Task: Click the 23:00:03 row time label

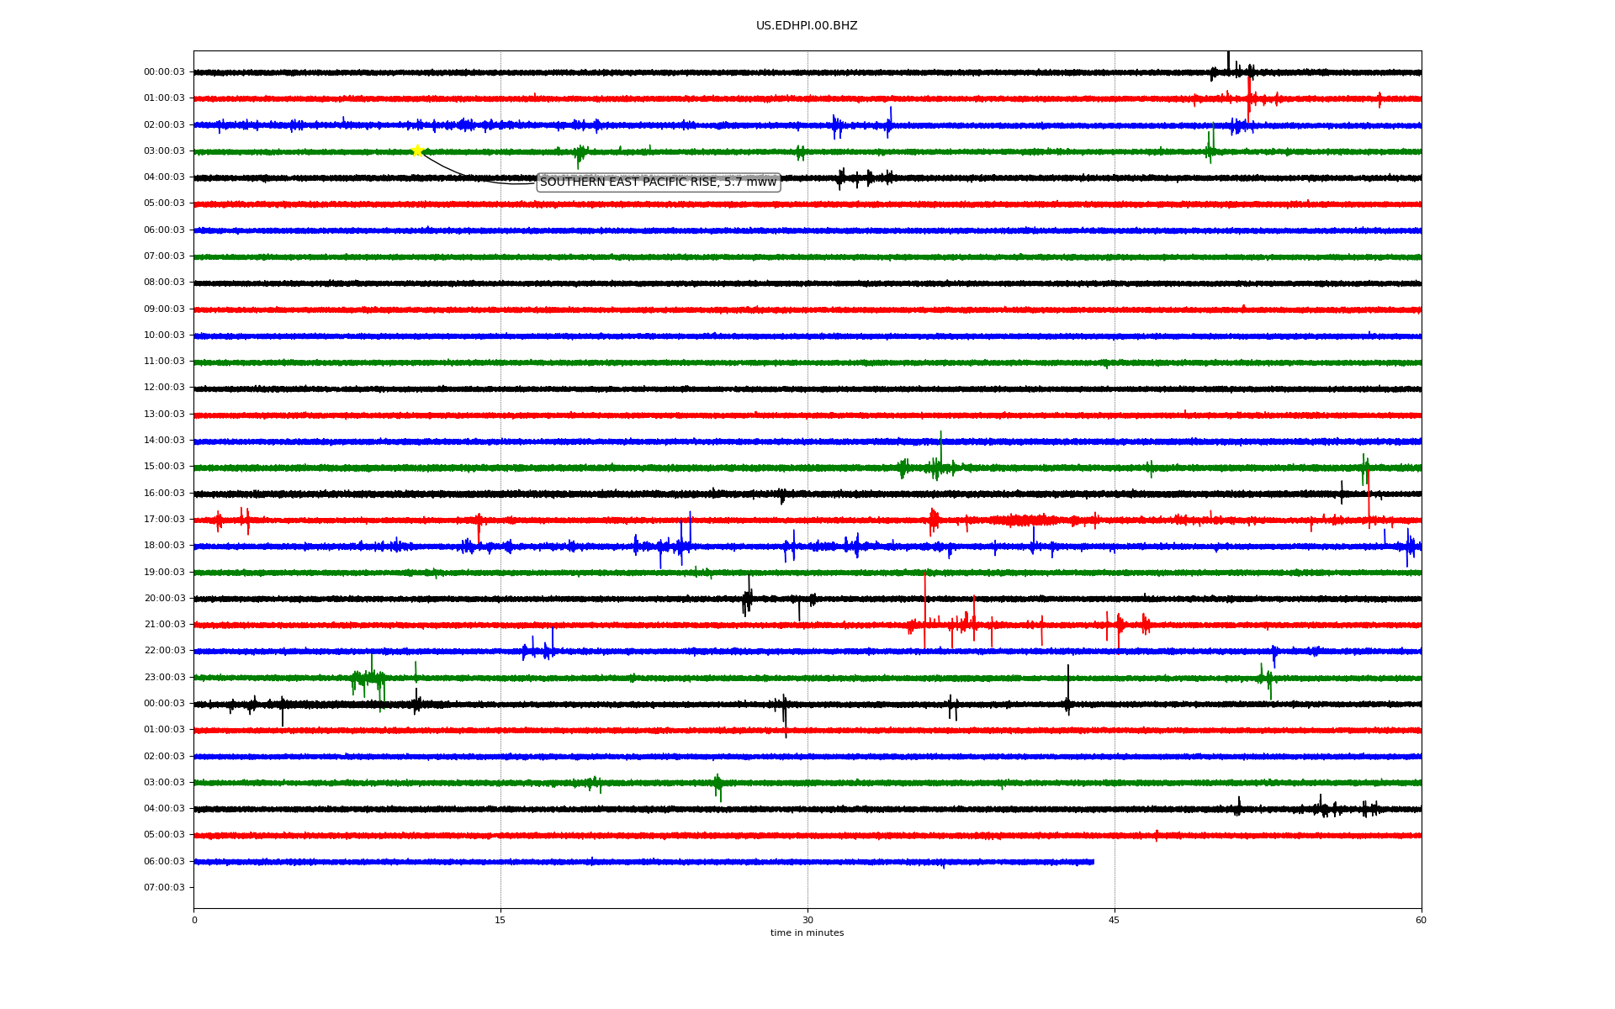Action: pos(164,678)
